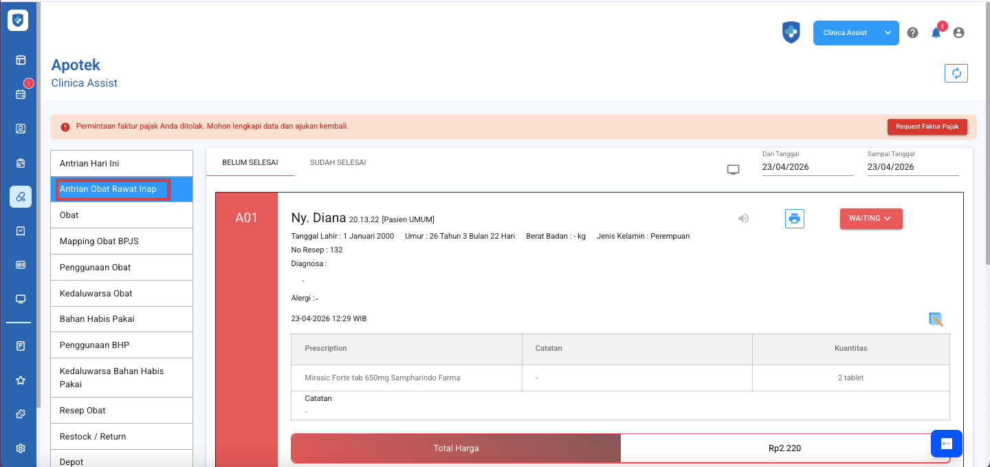
Task: Click the refresh icon button
Action: pos(956,74)
